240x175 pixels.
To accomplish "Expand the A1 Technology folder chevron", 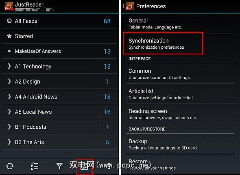I will [9, 66].
